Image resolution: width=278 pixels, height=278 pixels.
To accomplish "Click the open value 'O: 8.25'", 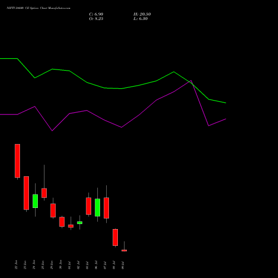I will pos(96,19).
